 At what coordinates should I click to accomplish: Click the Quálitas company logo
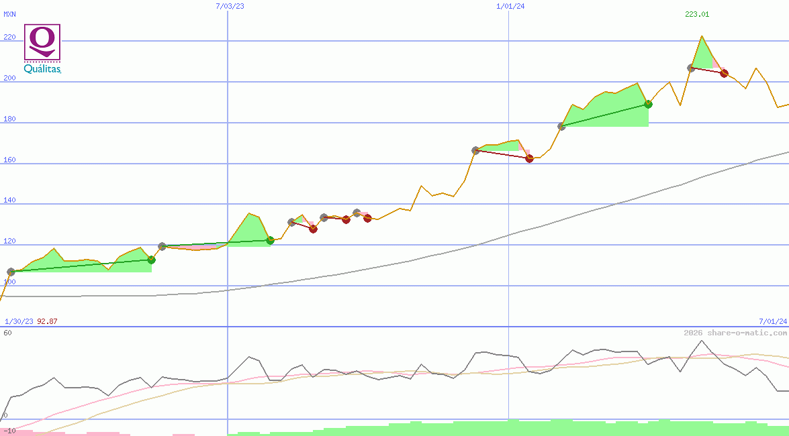tap(42, 49)
